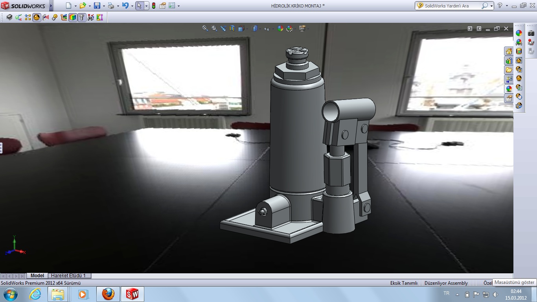Screen dimensions: 537x302
Task: Click the Section View icon
Action: [x=232, y=28]
